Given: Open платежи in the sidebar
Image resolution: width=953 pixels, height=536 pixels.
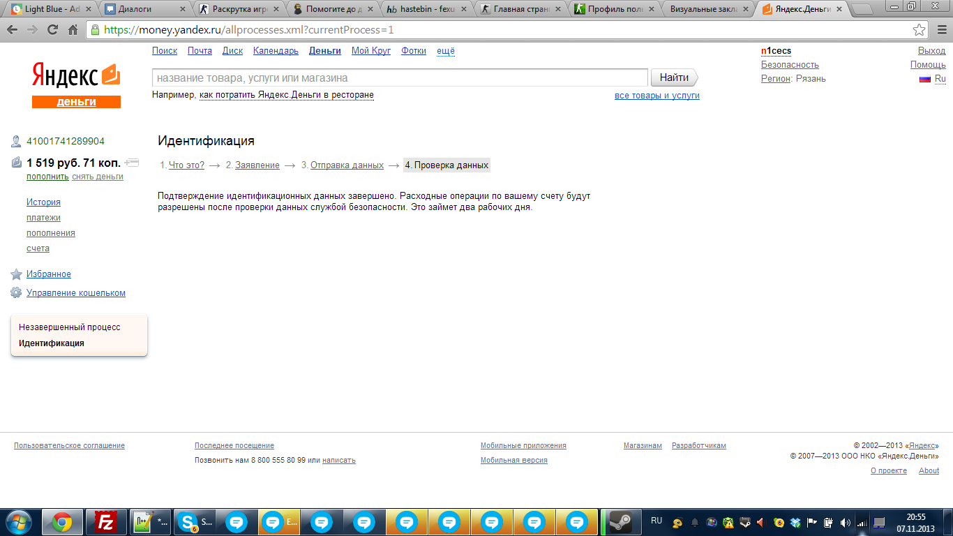Looking at the screenshot, I should [43, 218].
